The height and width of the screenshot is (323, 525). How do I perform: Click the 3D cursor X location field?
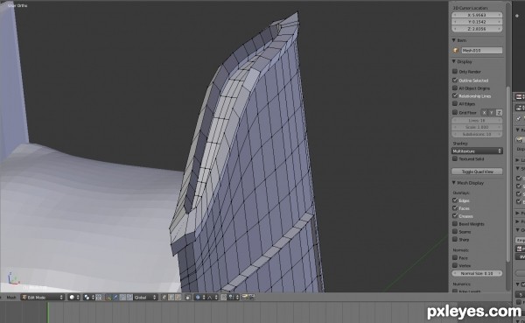477,15
